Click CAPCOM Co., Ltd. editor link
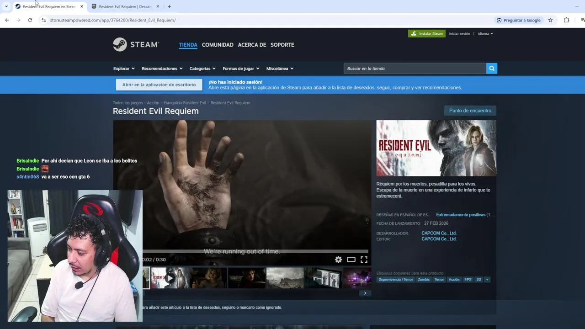Image resolution: width=585 pixels, height=329 pixels. pos(439,239)
